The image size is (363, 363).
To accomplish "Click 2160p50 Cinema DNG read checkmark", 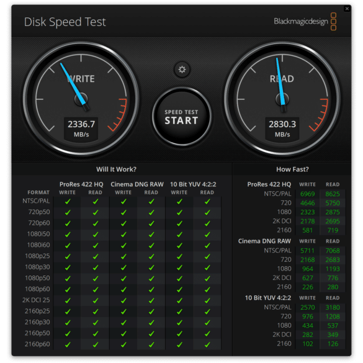I will click(151, 333).
